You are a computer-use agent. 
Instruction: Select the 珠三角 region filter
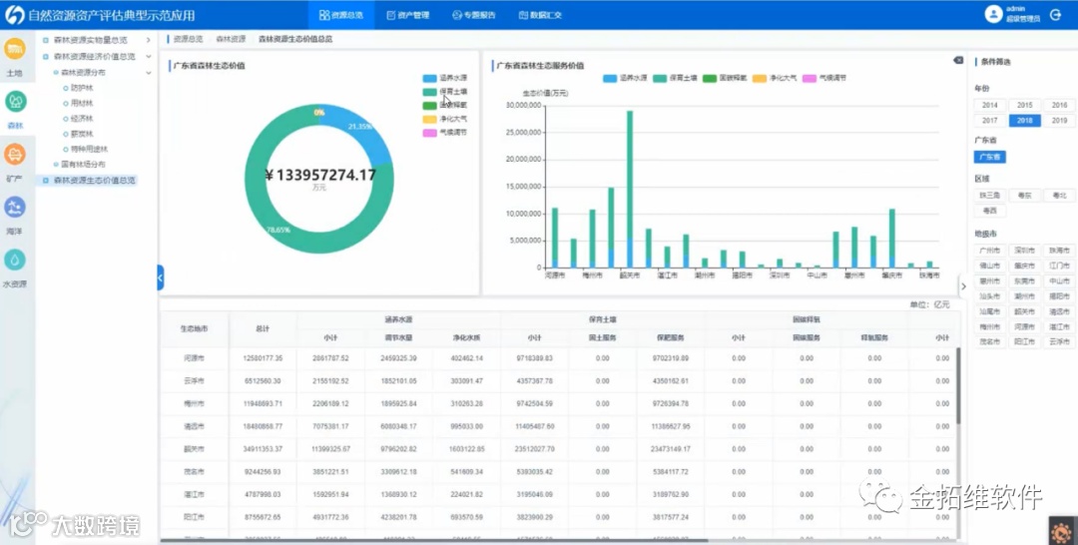click(x=989, y=196)
